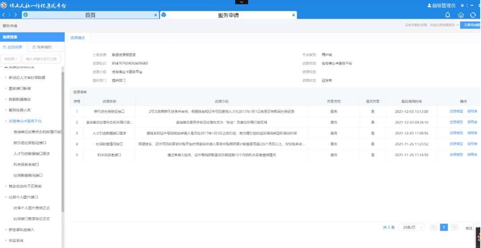481x248 pixels.
Task: Click the notification bell icon
Action: click(448, 15)
